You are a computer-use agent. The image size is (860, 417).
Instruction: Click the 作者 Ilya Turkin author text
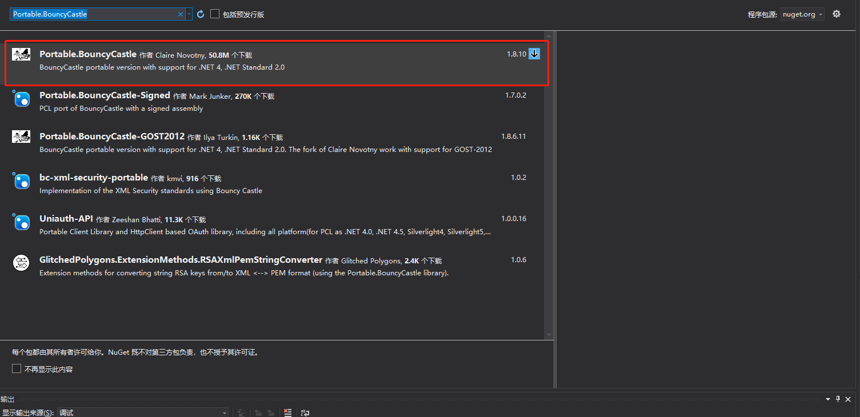pos(213,138)
